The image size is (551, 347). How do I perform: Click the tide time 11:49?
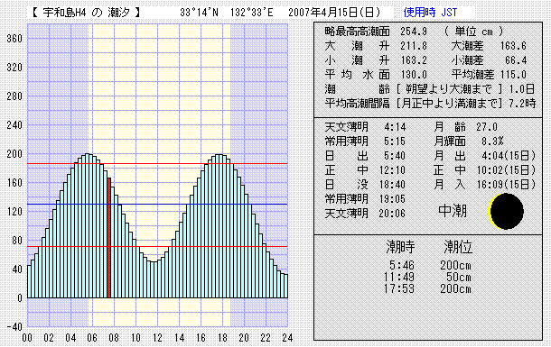click(399, 278)
